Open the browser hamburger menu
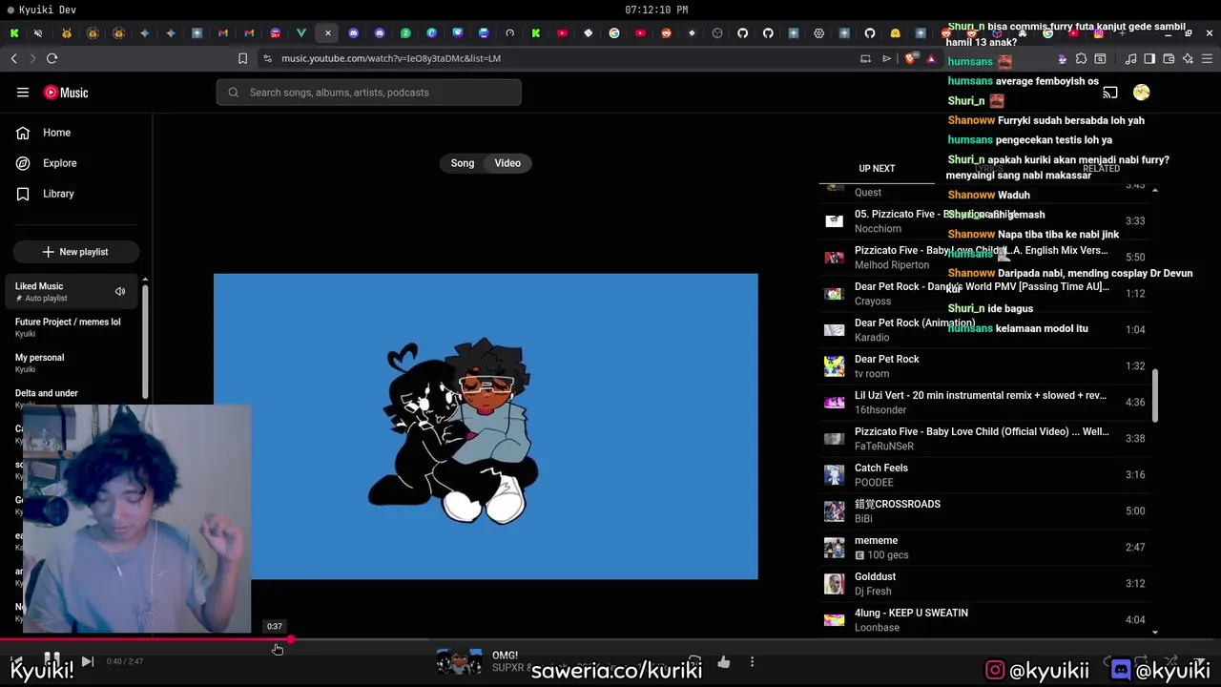The height and width of the screenshot is (687, 1221). coord(1207,58)
